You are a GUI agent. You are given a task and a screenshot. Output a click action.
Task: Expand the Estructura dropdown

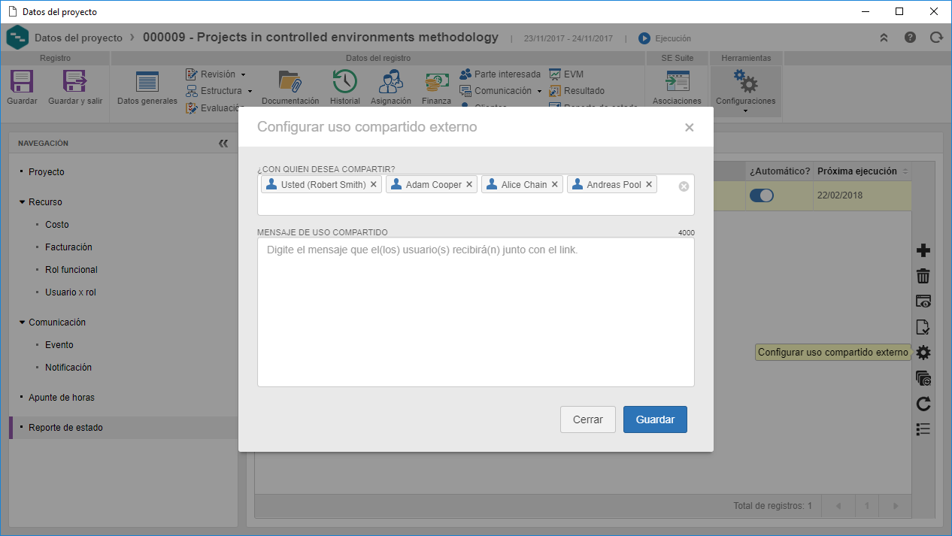(x=249, y=91)
